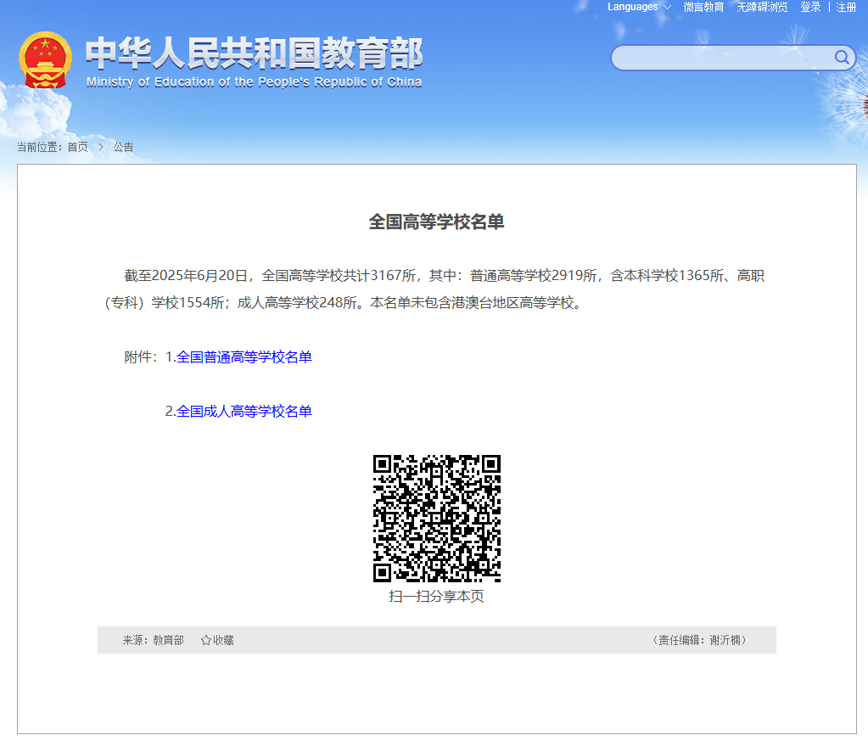Click the star icon beside 收藏
The height and width of the screenshot is (741, 868).
[x=205, y=640]
